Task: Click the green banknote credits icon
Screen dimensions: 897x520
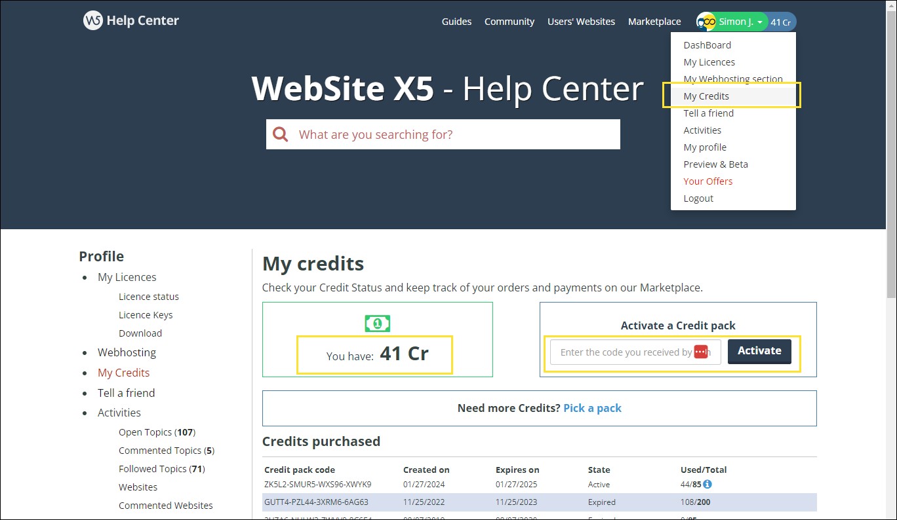Action: click(x=378, y=323)
